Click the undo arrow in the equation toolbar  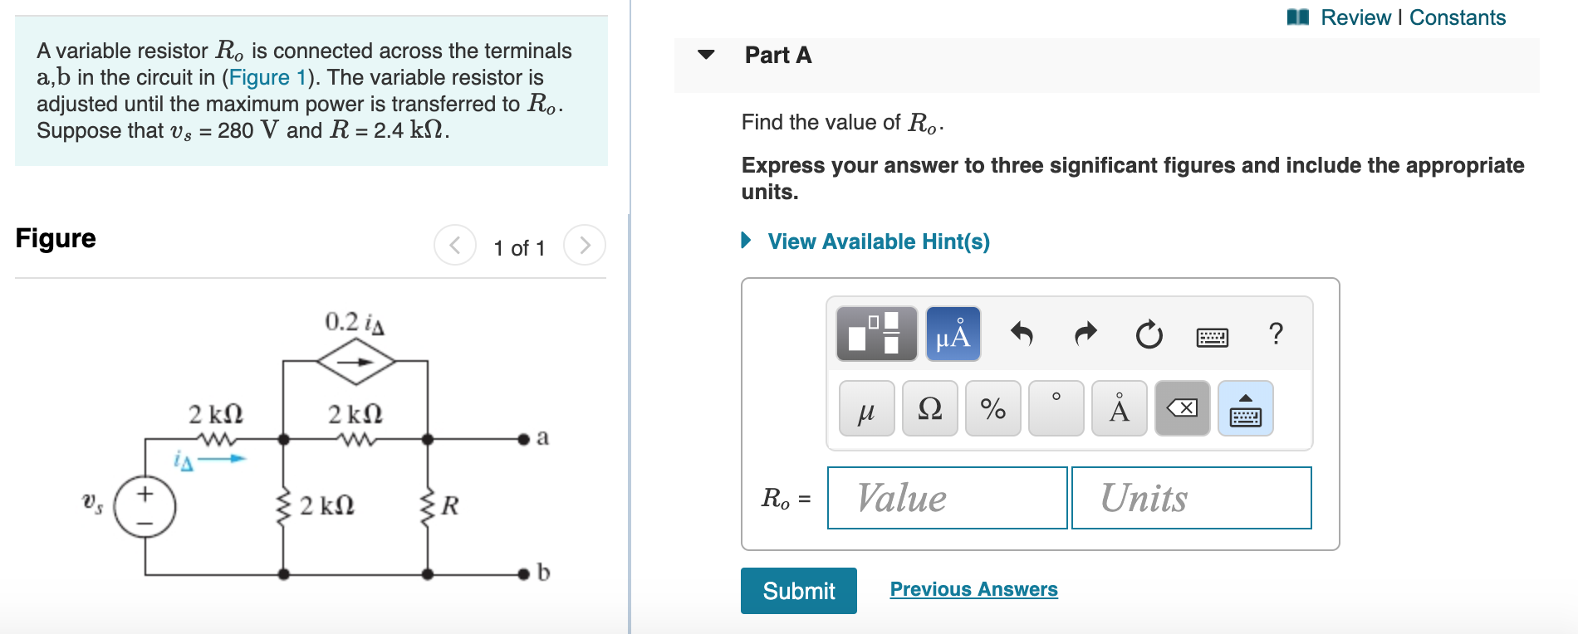[x=1023, y=334]
